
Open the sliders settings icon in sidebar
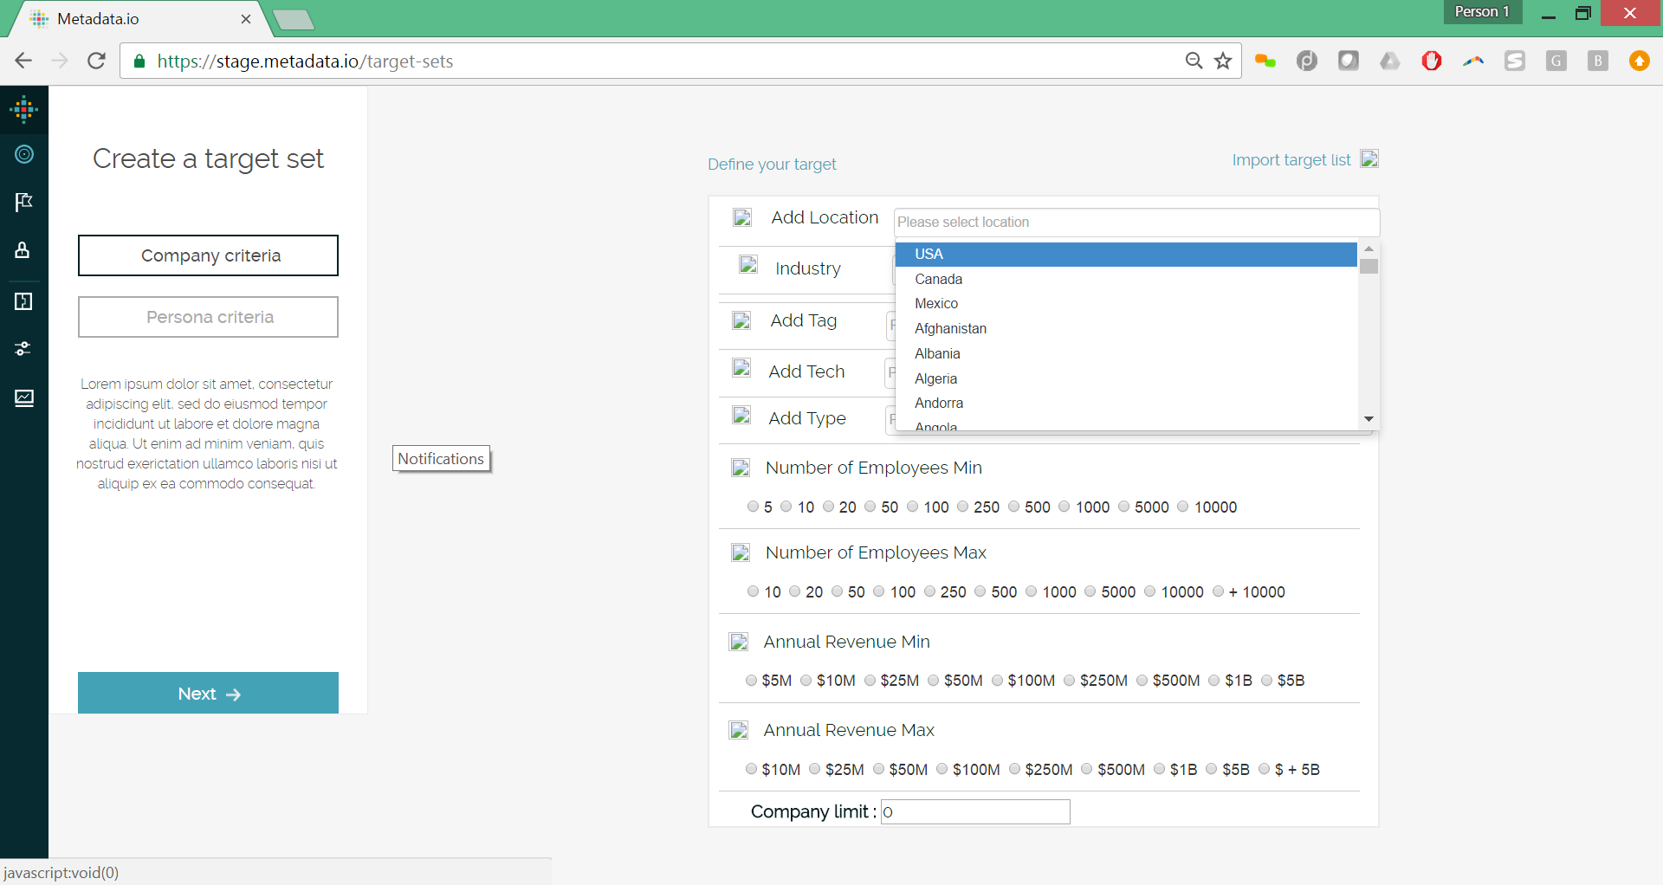click(24, 349)
